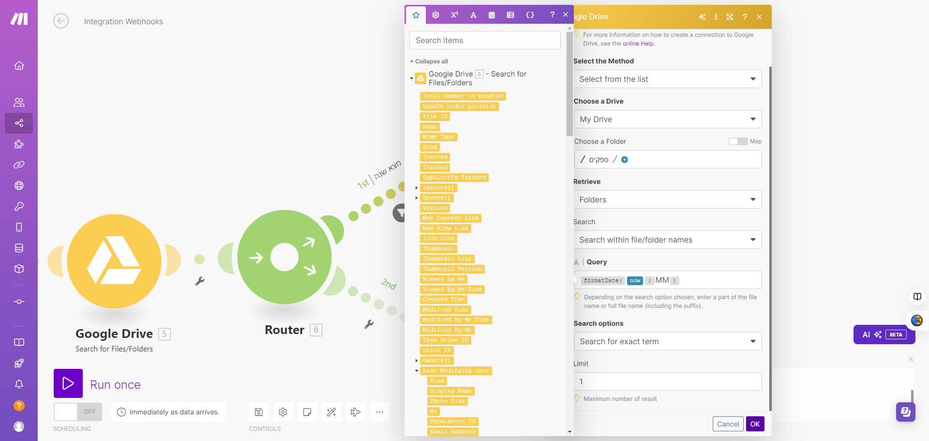This screenshot has width=929, height=441.
Task: Switch to the Starred tab in the mapping panel
Action: point(416,15)
